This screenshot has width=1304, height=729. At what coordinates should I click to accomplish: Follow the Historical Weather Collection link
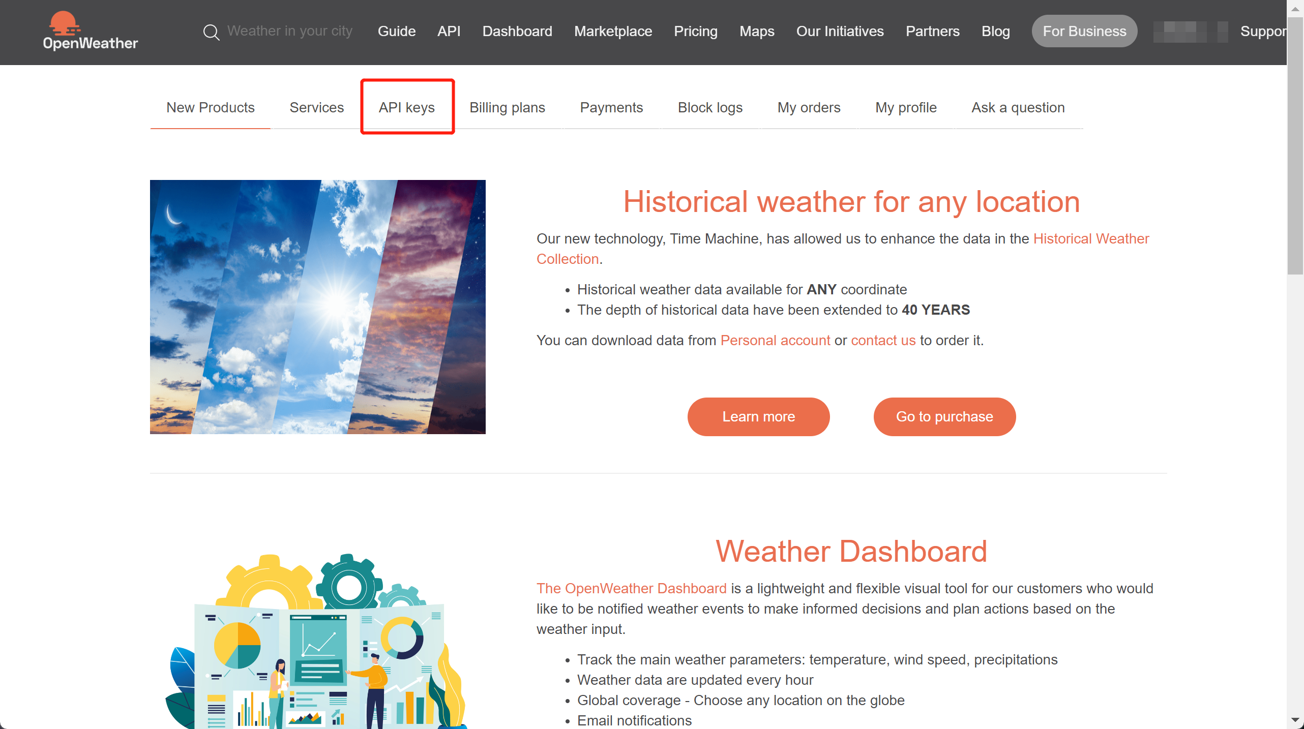[x=843, y=249]
